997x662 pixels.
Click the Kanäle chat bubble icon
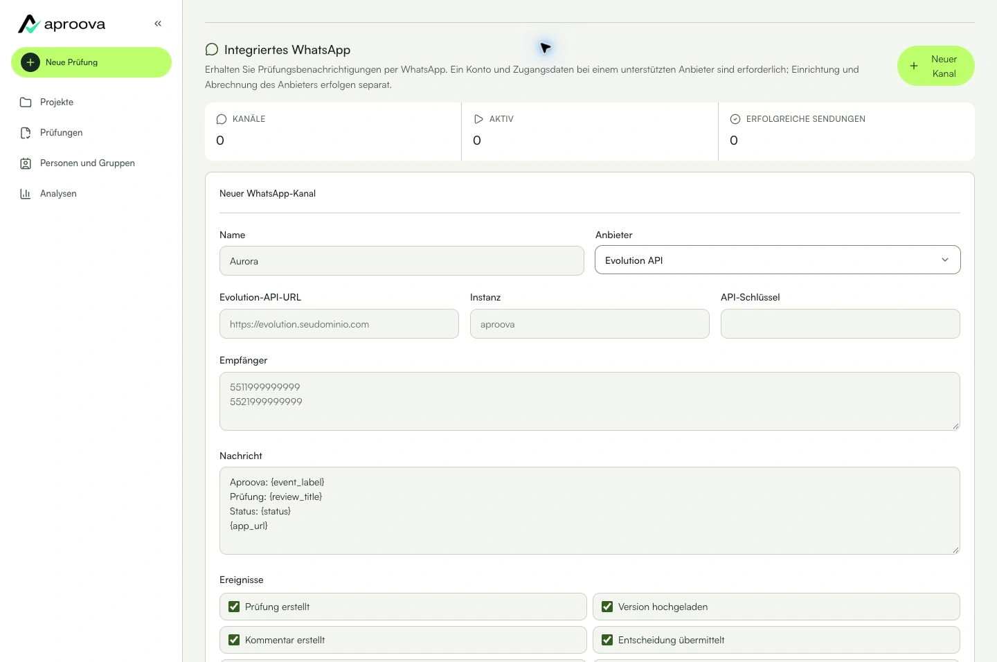(x=222, y=119)
